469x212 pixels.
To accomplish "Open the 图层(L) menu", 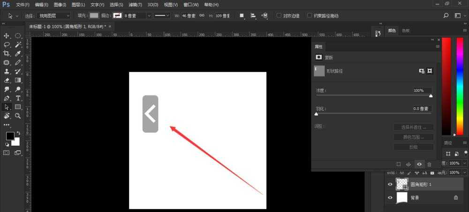I will (78, 5).
